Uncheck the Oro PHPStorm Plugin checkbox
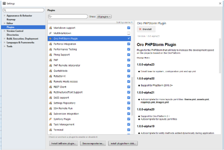Viewport: 224px width, 150px height. click(129, 38)
